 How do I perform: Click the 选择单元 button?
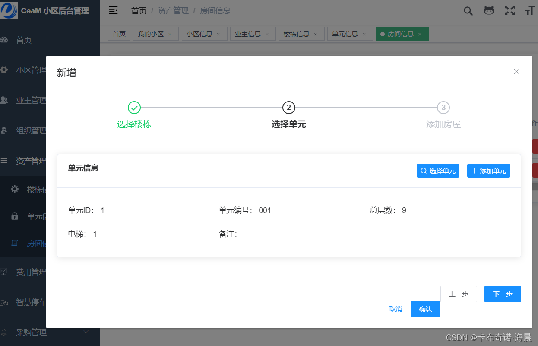click(438, 171)
